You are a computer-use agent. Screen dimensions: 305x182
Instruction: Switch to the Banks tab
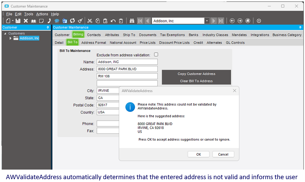193,35
